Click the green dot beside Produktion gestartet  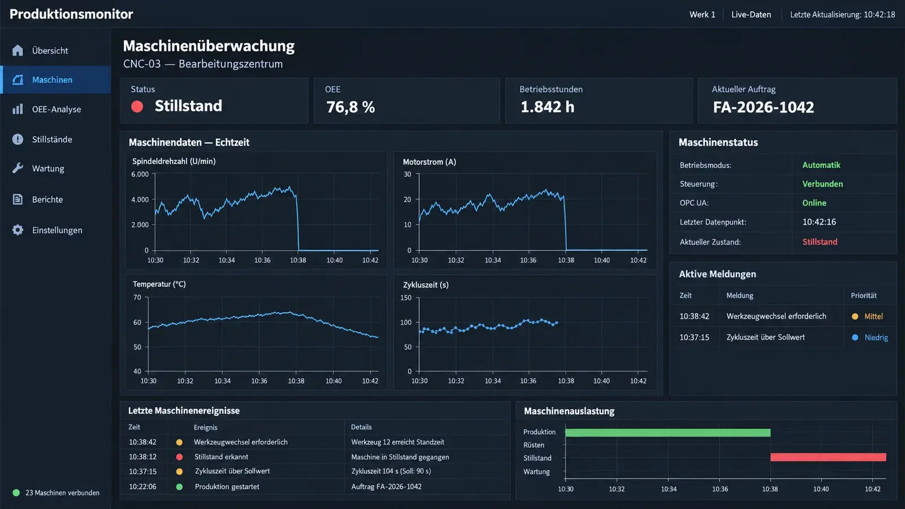click(179, 486)
